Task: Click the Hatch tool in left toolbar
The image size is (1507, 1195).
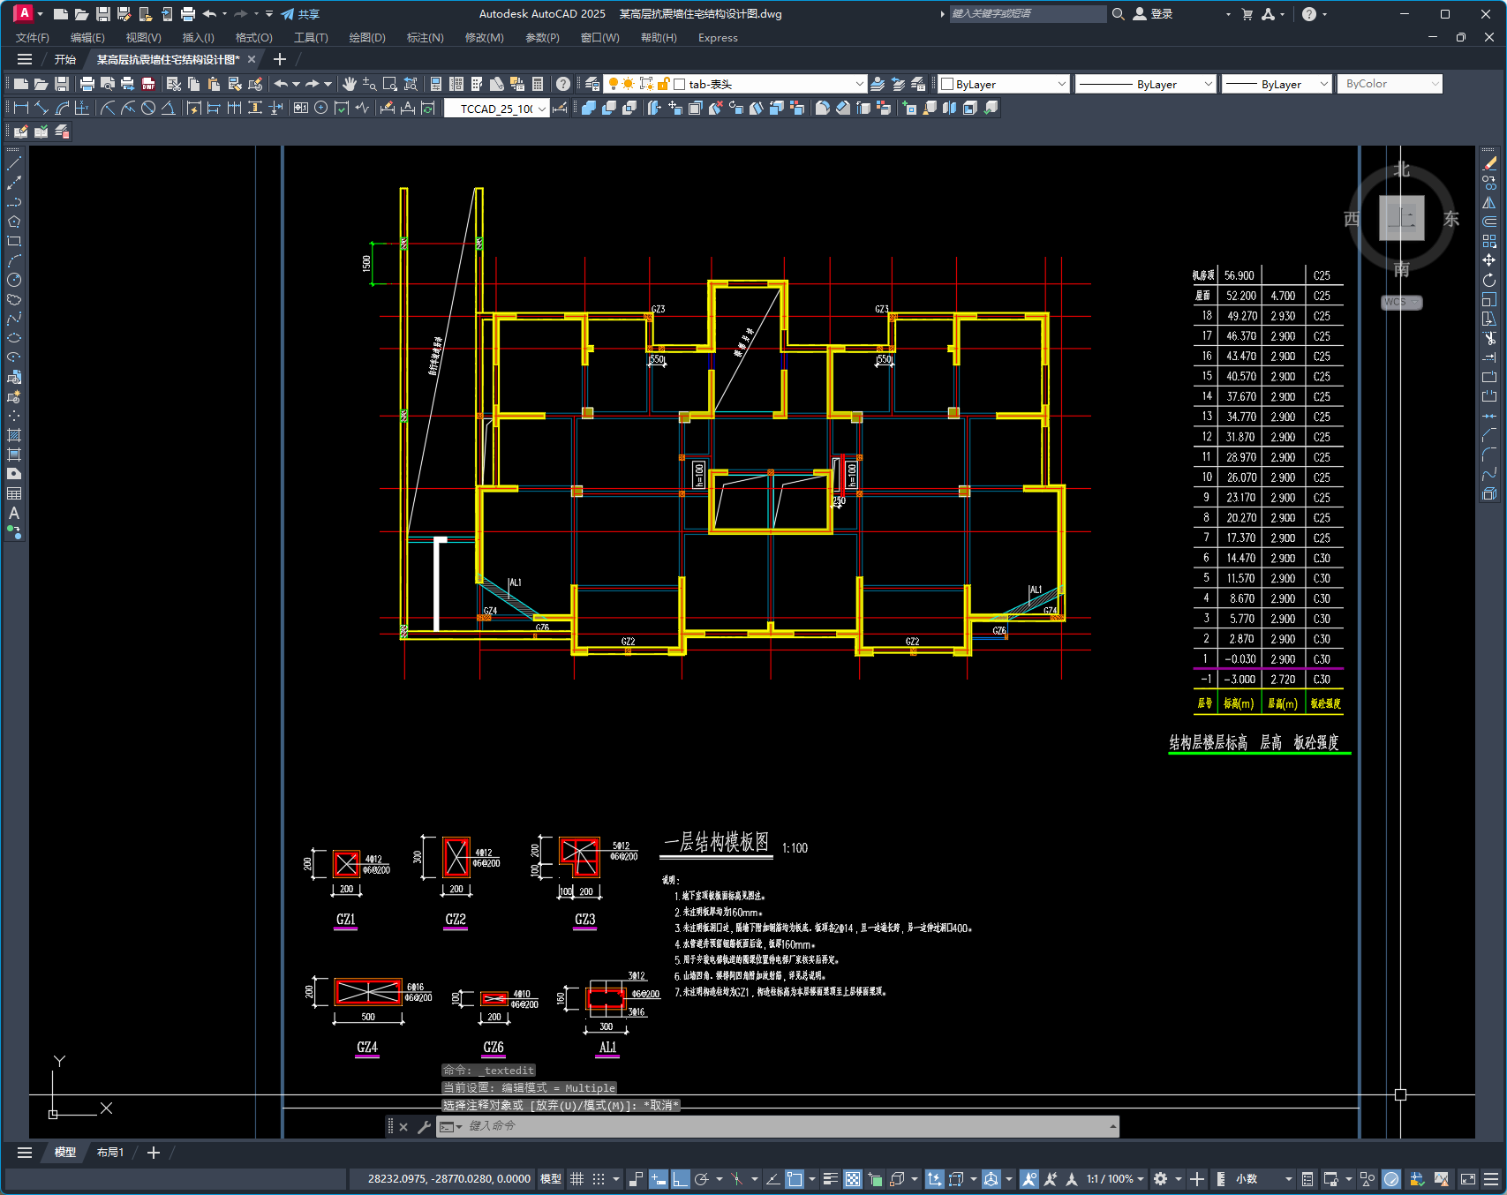Action: pos(14,435)
